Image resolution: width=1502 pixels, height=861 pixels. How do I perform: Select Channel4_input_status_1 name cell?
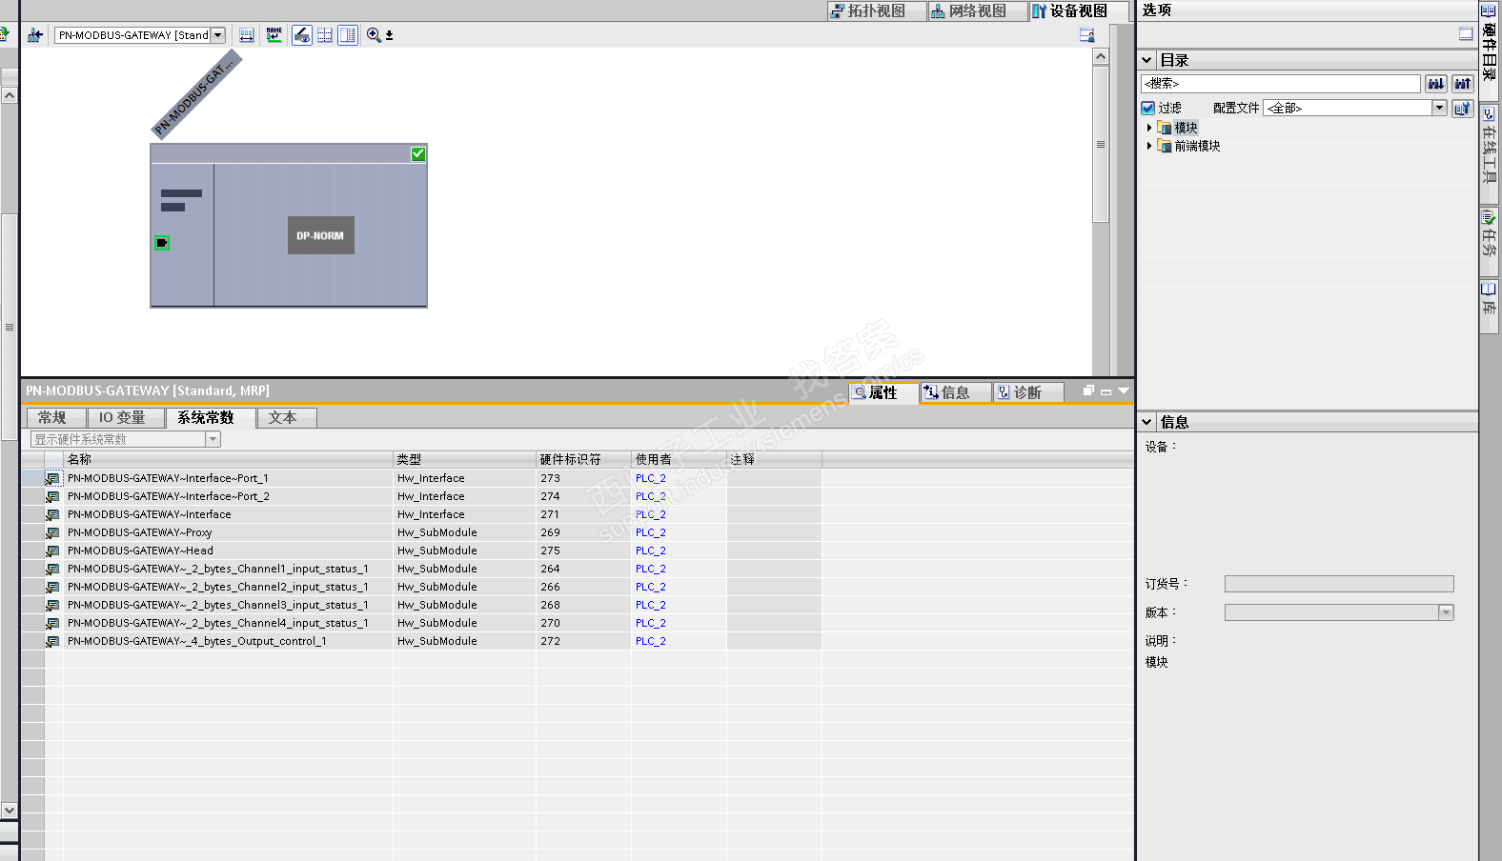tap(228, 623)
